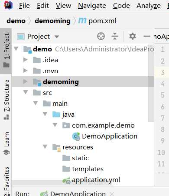This screenshot has width=169, height=196.
Task: Click line number 10 in editor gutter
Action: (x=161, y=152)
